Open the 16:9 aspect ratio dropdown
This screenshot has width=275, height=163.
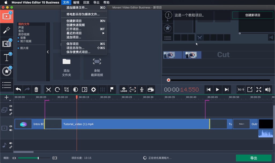(240, 89)
